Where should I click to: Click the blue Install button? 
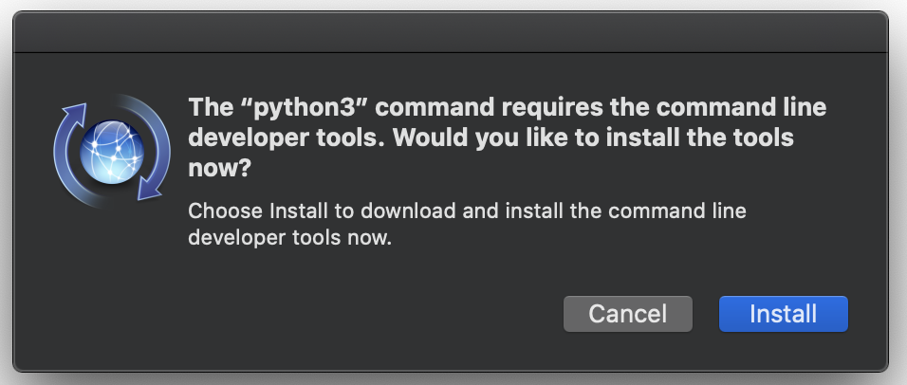coord(784,314)
